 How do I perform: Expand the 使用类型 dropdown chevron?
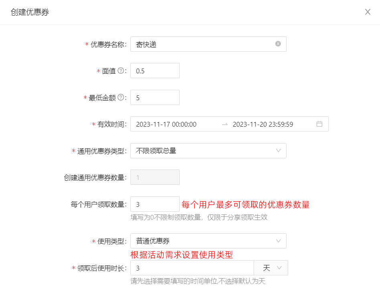pos(278,241)
